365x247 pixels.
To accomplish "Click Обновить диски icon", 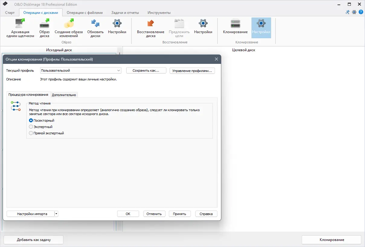I will pyautogui.click(x=95, y=23).
